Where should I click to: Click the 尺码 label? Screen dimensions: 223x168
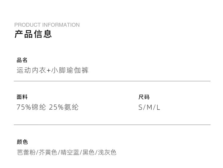point(144,97)
